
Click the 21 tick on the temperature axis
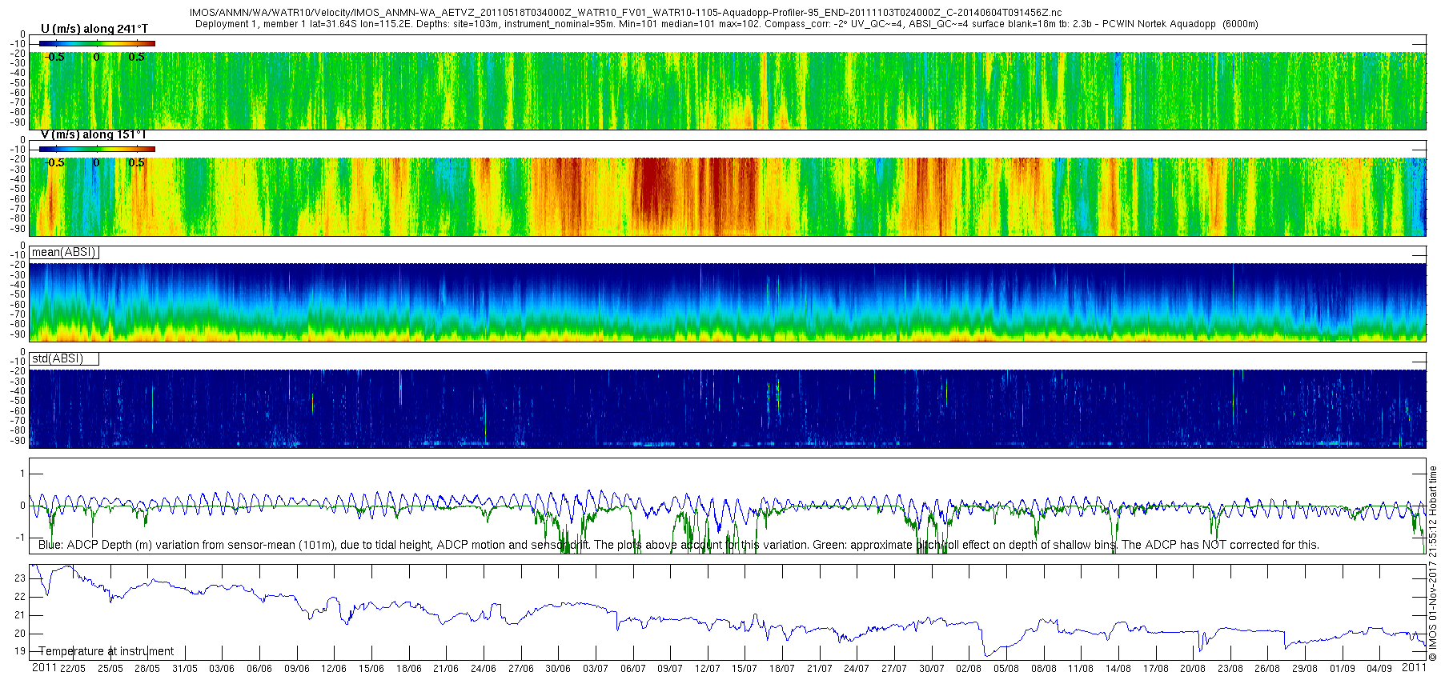[x=20, y=615]
